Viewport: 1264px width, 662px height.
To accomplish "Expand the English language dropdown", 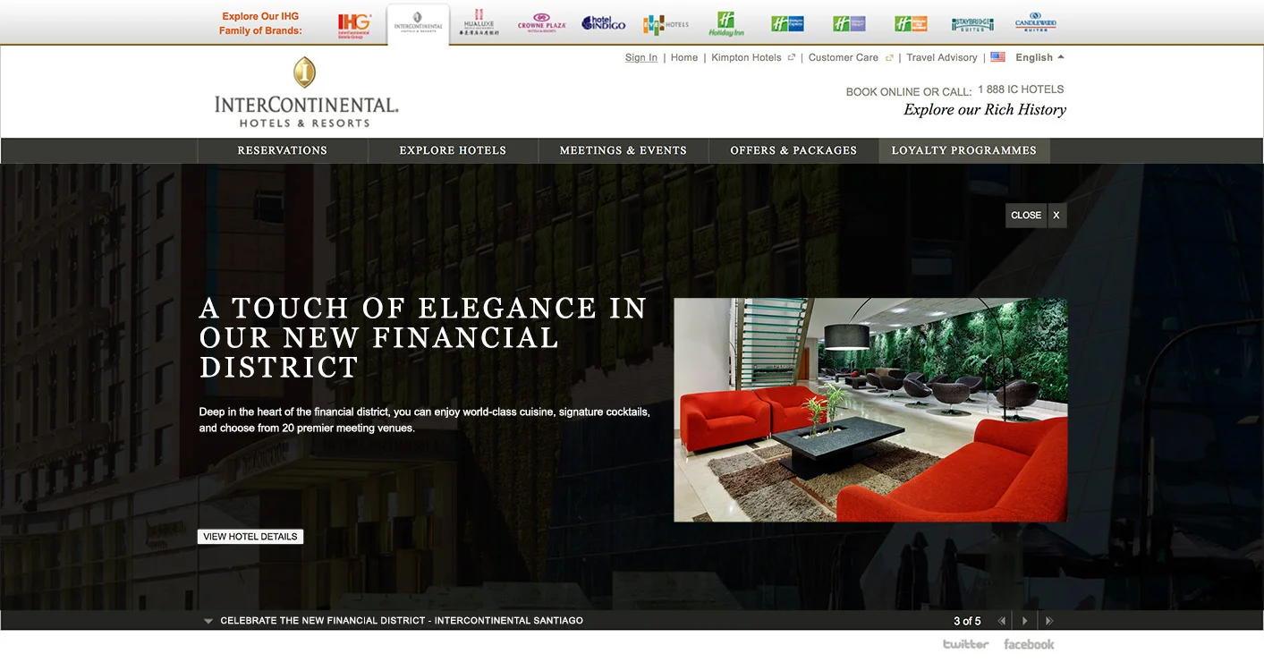I will coord(1040,57).
